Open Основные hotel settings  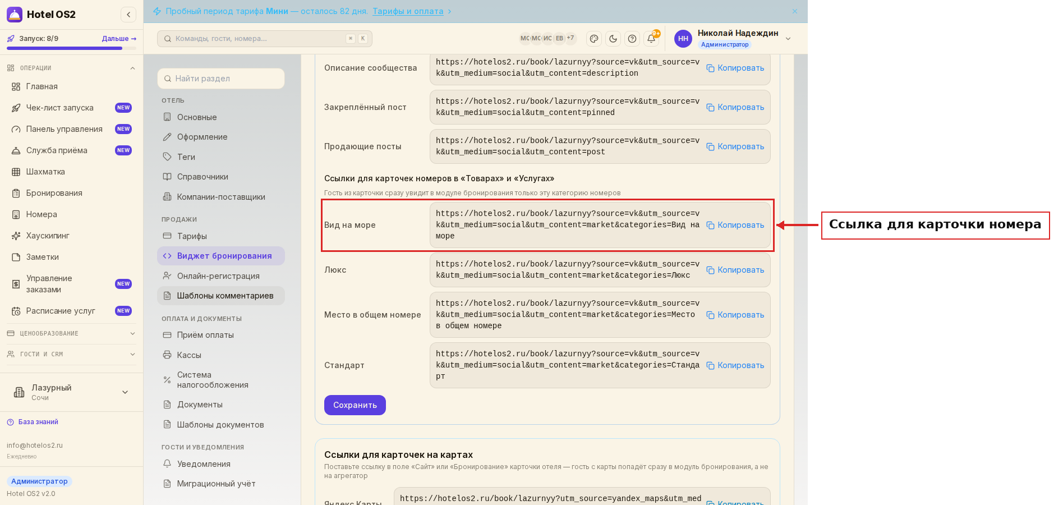pyautogui.click(x=221, y=117)
